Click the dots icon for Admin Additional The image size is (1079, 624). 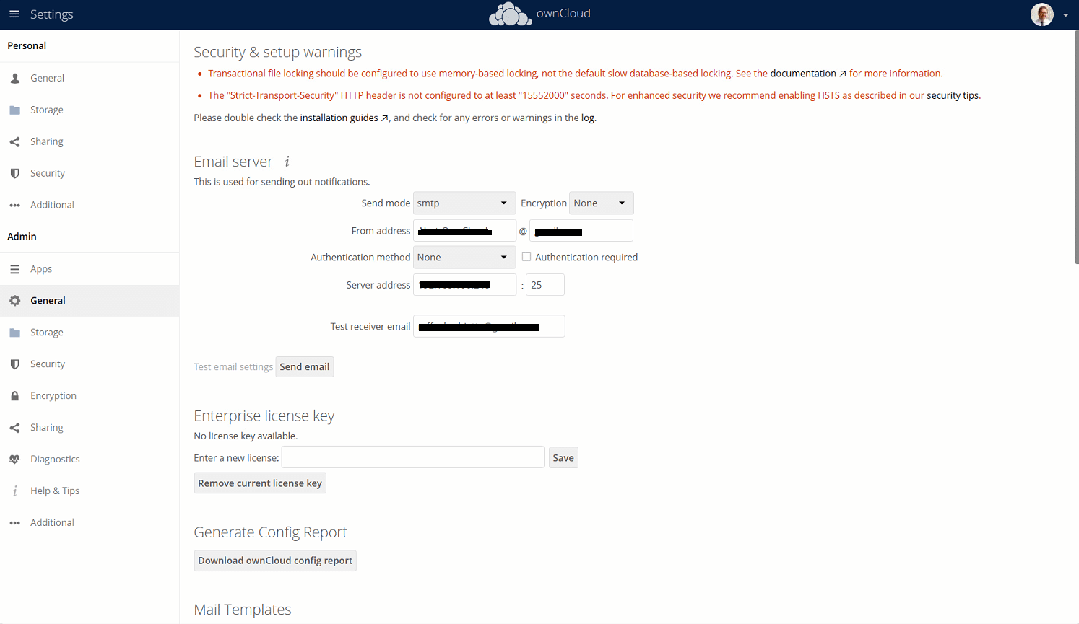click(x=15, y=523)
